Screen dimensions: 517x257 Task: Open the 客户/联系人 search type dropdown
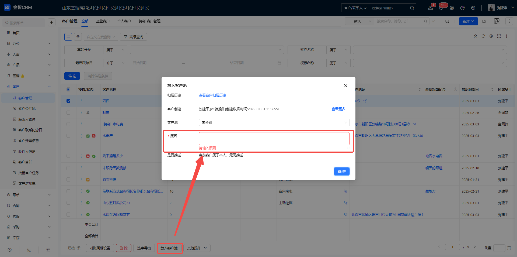click(355, 8)
